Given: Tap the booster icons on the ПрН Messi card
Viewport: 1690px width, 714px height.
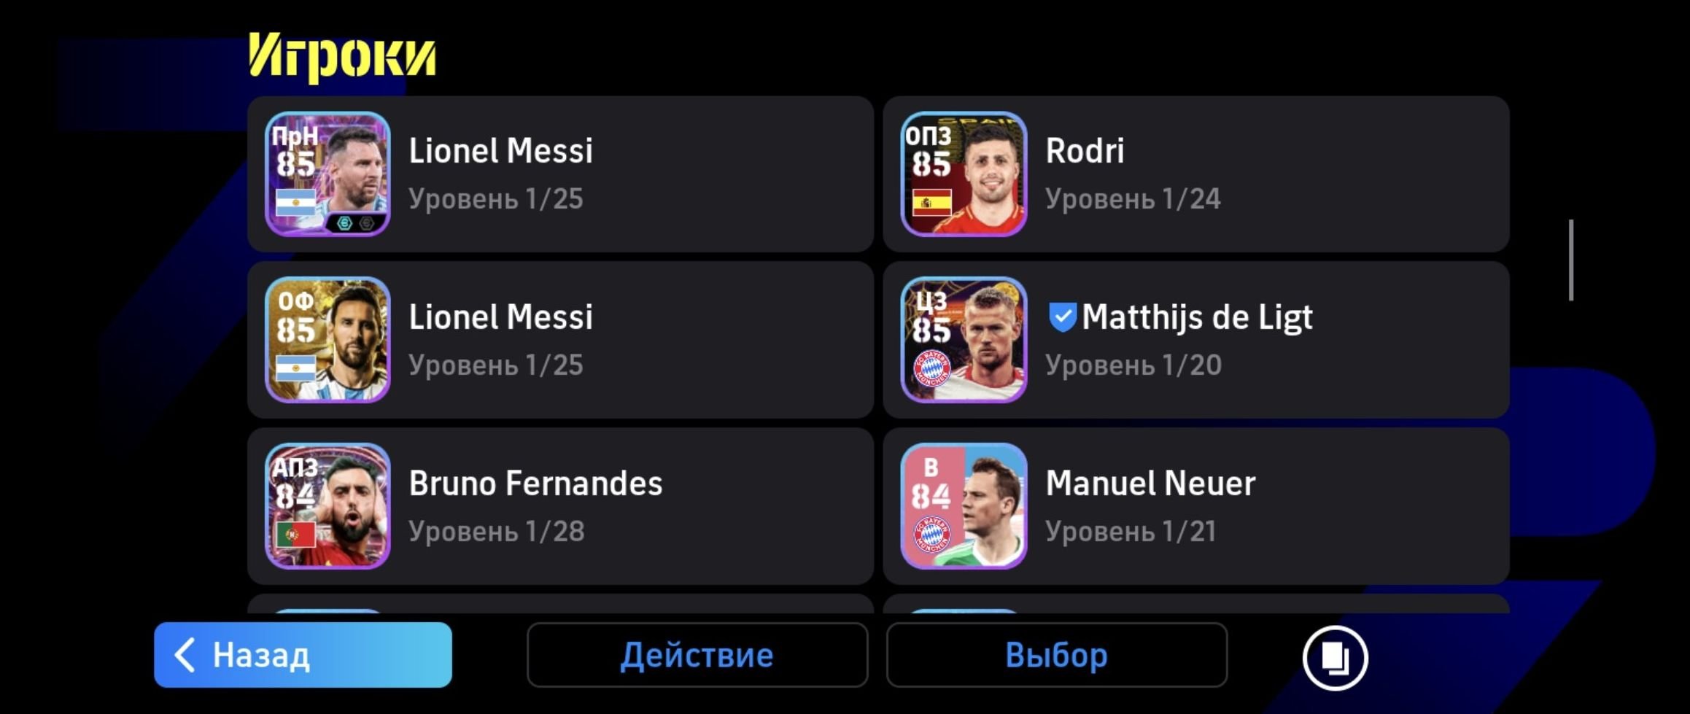Looking at the screenshot, I should pyautogui.click(x=355, y=223).
